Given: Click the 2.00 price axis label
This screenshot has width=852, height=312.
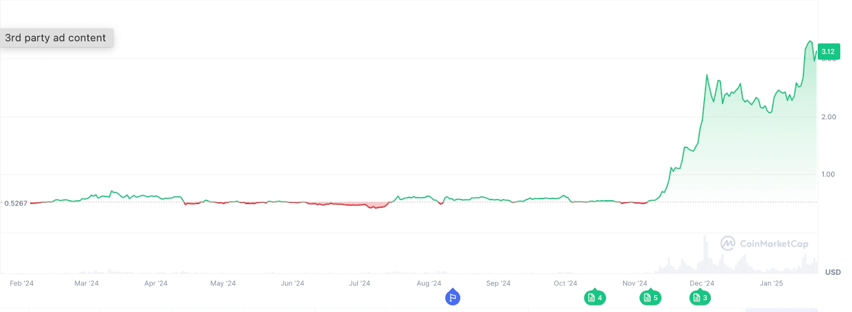Looking at the screenshot, I should click(829, 117).
